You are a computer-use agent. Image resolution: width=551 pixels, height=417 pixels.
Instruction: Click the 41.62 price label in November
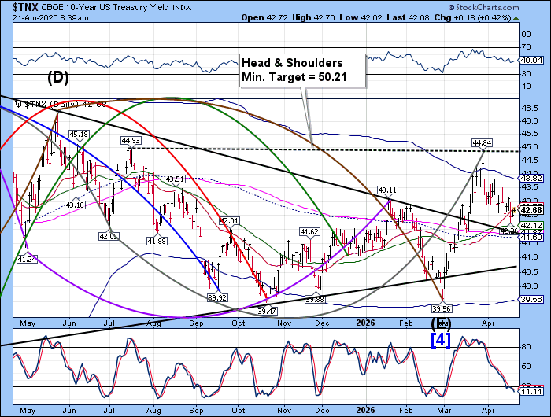coord(309,231)
